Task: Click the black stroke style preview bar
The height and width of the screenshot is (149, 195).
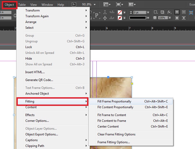Action: [x=137, y=18]
